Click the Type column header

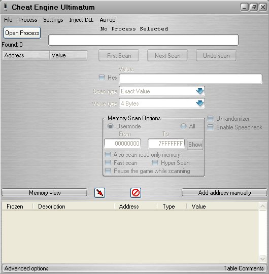coord(172,207)
